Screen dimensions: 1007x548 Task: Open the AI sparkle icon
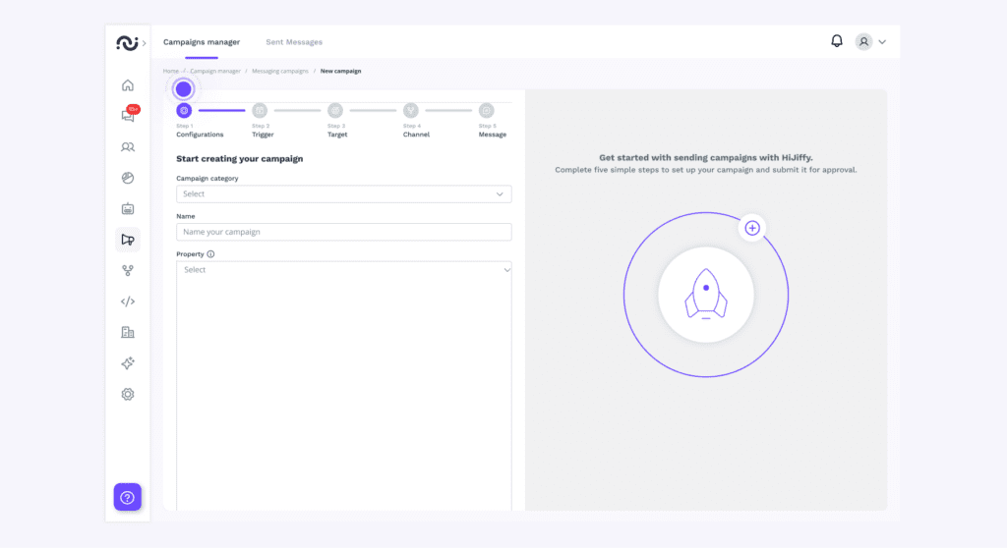click(127, 363)
